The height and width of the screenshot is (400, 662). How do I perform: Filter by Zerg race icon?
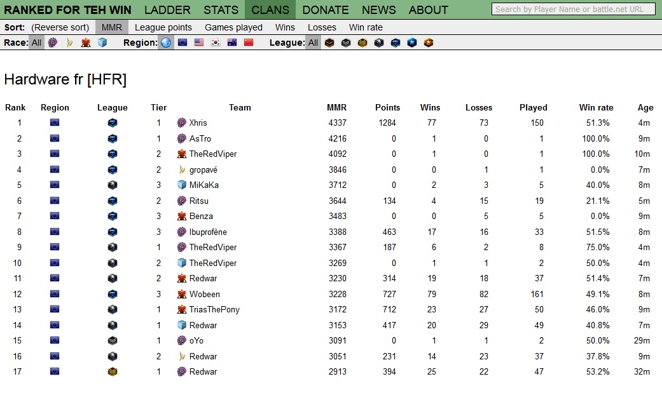coord(53,43)
